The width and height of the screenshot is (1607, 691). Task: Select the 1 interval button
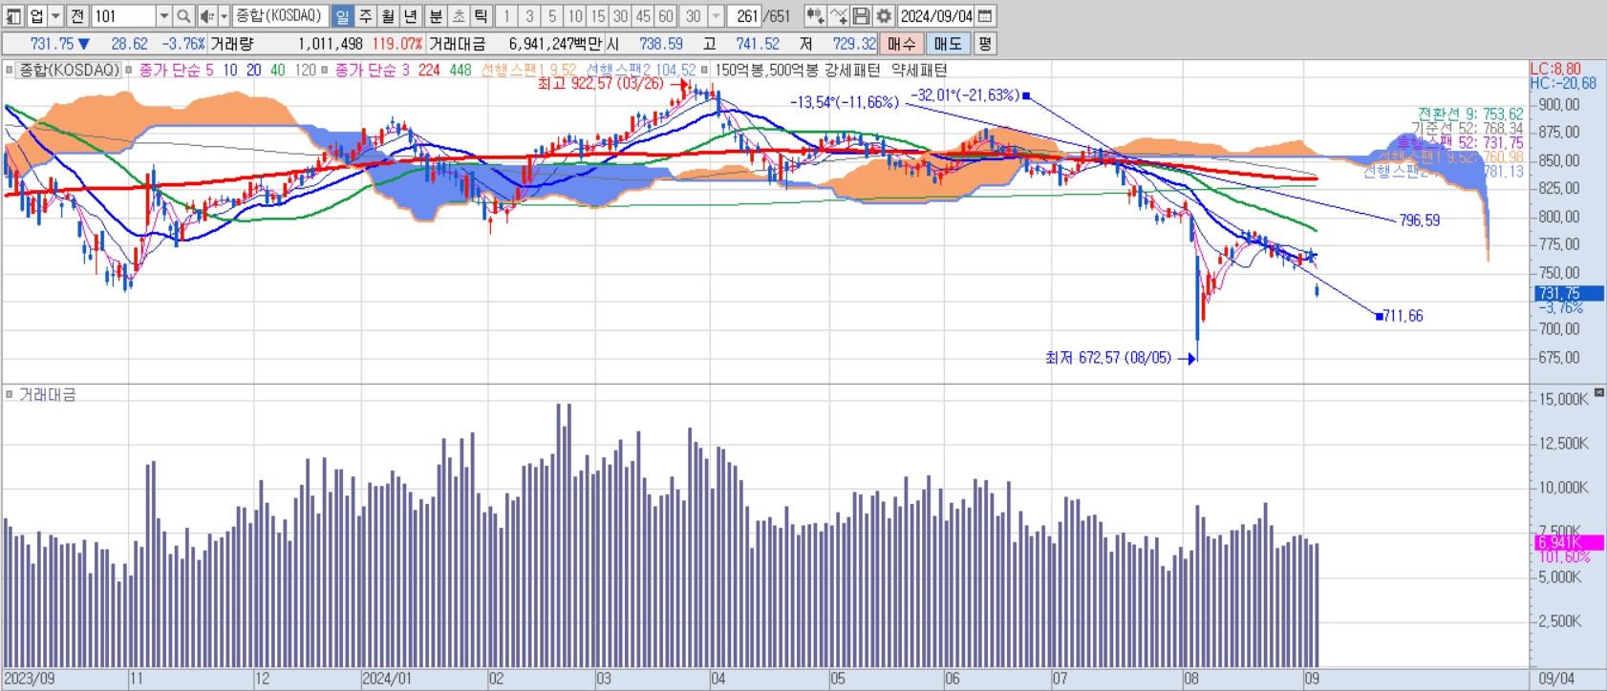506,16
